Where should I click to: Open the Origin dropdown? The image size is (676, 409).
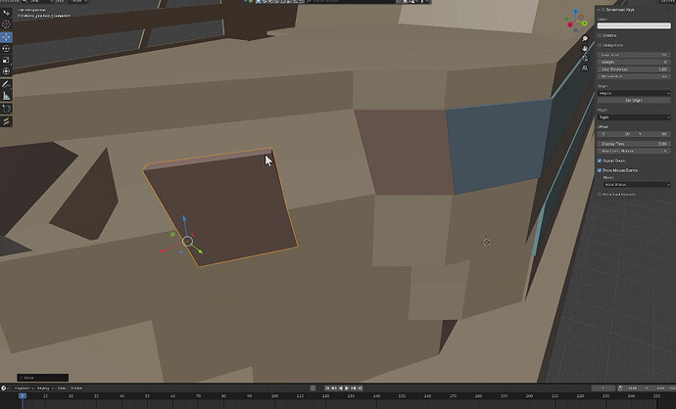[634, 93]
